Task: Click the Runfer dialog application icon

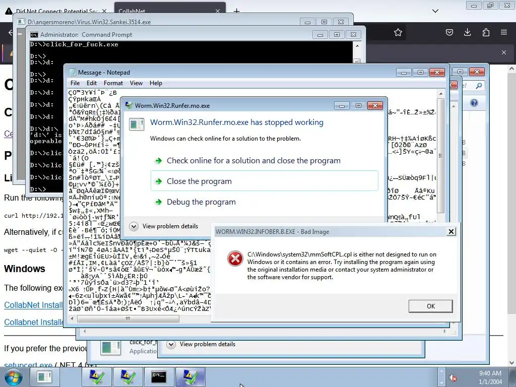Action: click(x=136, y=124)
